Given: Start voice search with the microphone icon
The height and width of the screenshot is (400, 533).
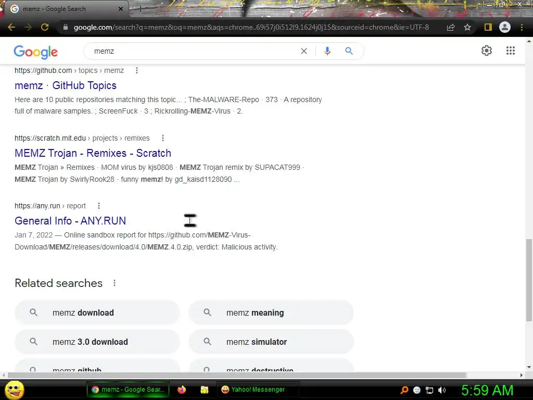Looking at the screenshot, I should click(x=327, y=51).
